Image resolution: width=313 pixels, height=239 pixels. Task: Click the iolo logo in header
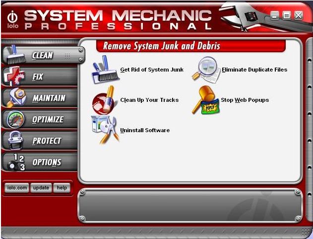(x=13, y=19)
